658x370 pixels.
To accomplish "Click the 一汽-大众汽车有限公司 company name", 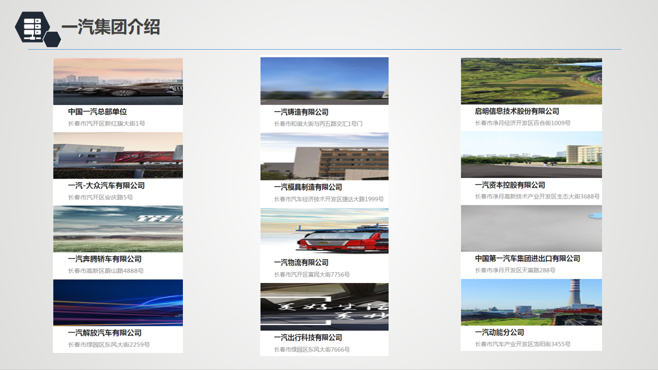I will (106, 185).
